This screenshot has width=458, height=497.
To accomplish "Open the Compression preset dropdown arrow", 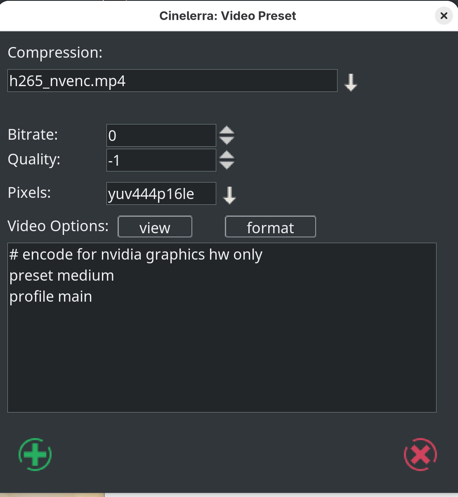I will point(351,82).
